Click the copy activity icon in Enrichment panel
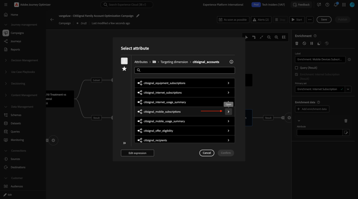This screenshot has width=358, height=199. tap(319, 43)
